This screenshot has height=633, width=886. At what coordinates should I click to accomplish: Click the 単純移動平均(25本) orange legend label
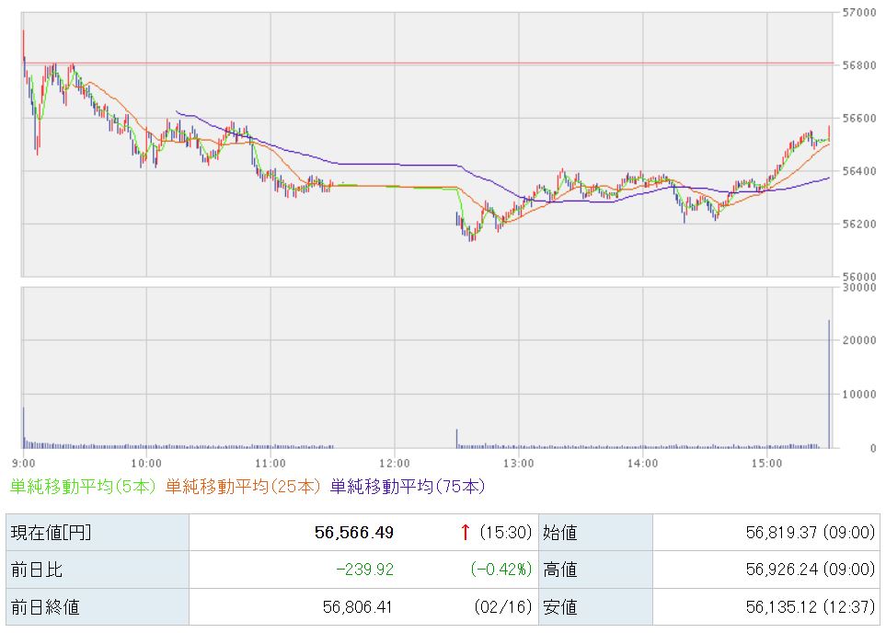pyautogui.click(x=244, y=486)
